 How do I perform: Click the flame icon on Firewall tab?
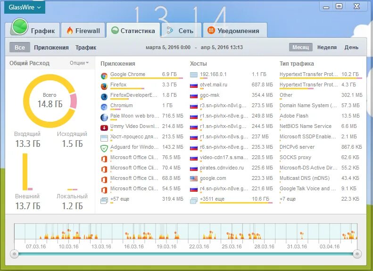[x=70, y=31]
